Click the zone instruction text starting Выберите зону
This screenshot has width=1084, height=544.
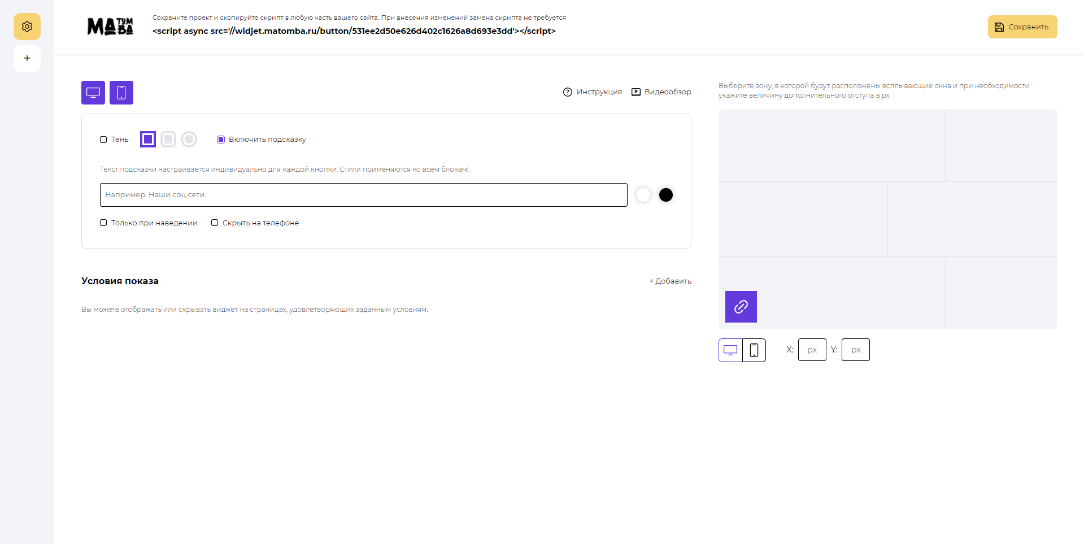coord(874,90)
